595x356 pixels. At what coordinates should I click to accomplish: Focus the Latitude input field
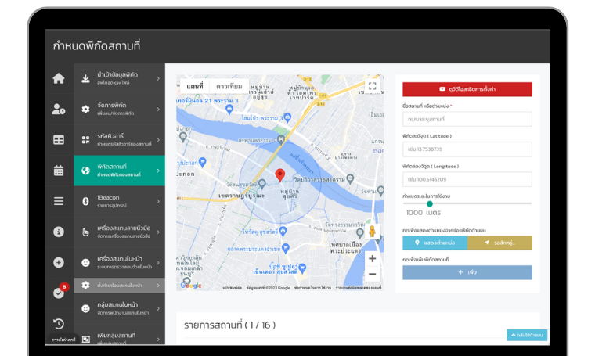pos(467,149)
